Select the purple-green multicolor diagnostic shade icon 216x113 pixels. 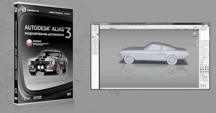pos(206,67)
